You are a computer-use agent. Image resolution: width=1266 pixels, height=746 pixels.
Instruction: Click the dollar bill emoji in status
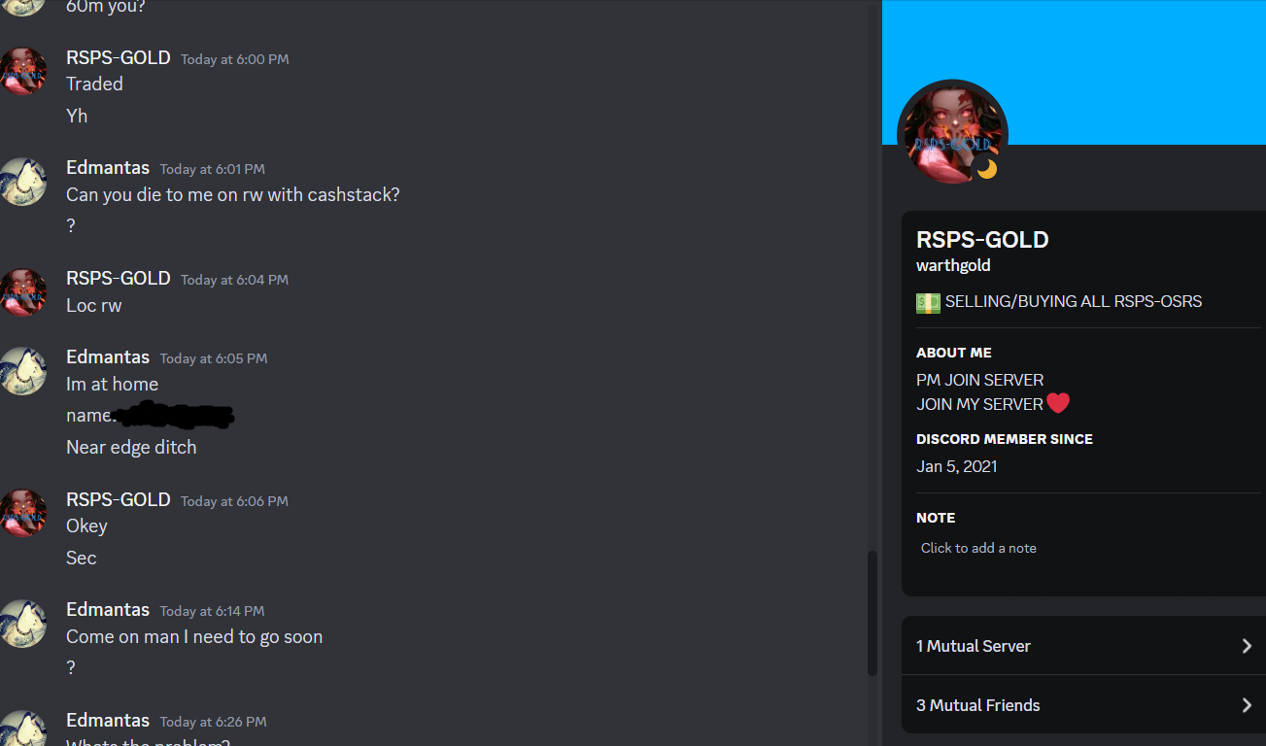click(x=928, y=302)
